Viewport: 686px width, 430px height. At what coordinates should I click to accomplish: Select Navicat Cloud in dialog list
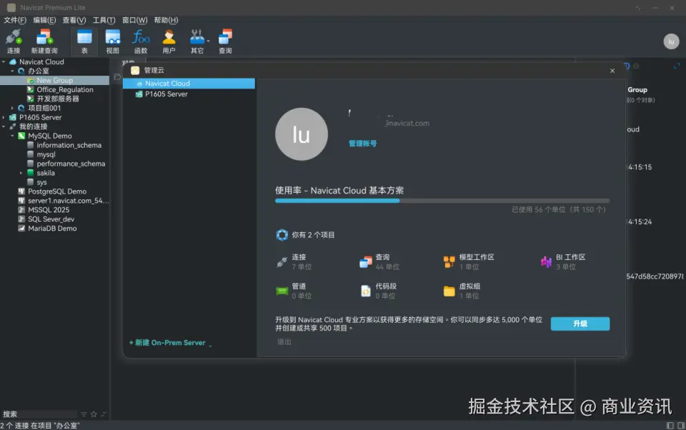click(x=189, y=84)
